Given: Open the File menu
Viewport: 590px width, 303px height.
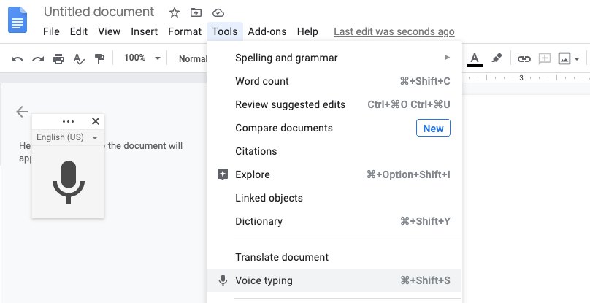Looking at the screenshot, I should [x=51, y=31].
